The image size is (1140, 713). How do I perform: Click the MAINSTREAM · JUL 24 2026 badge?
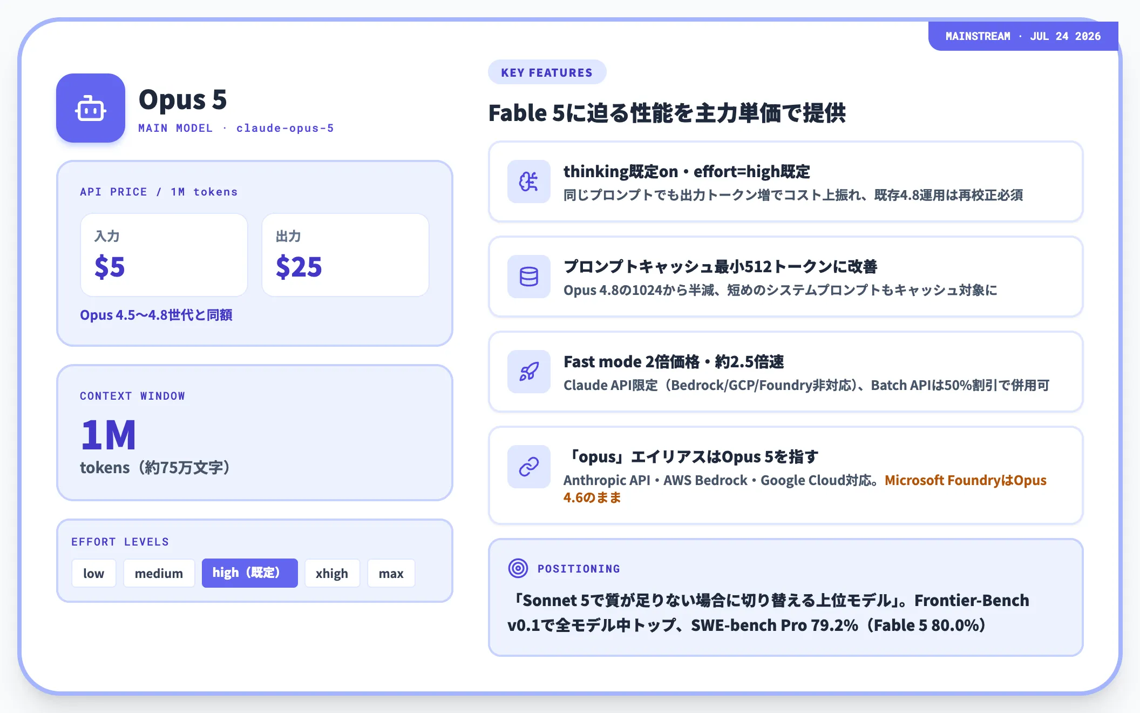[1023, 36]
